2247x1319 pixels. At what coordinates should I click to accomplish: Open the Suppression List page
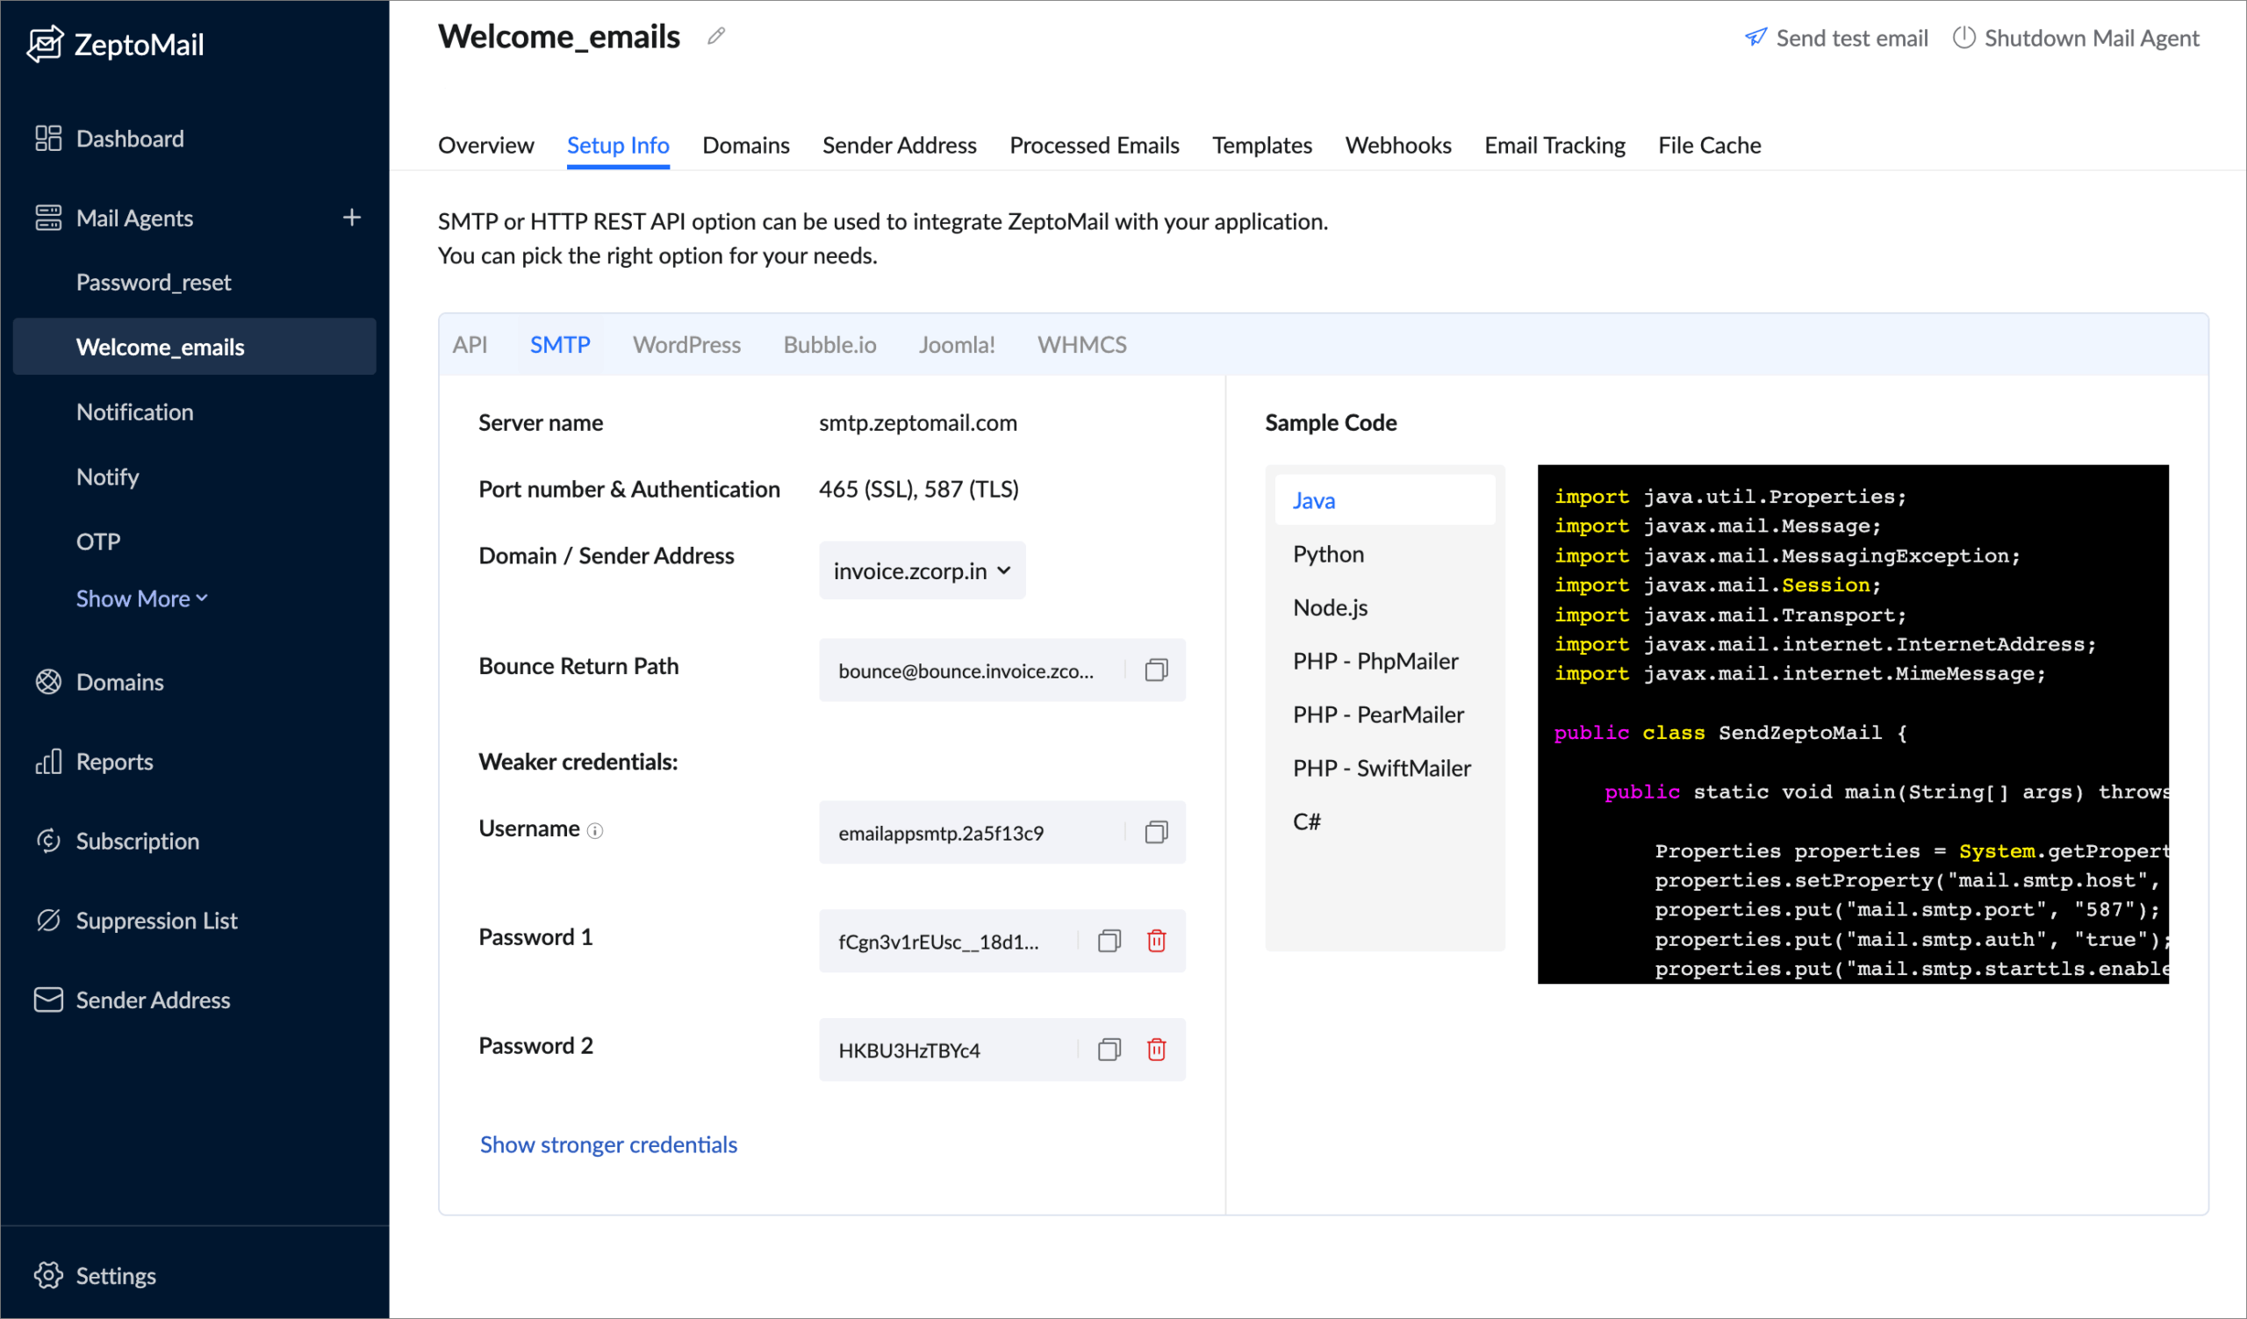click(x=156, y=920)
